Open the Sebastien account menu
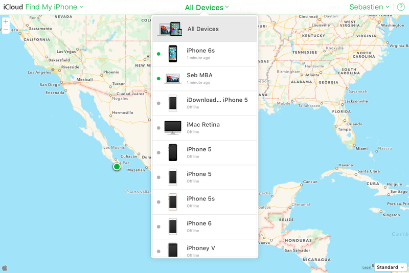Image resolution: width=409 pixels, height=273 pixels. tap(369, 7)
